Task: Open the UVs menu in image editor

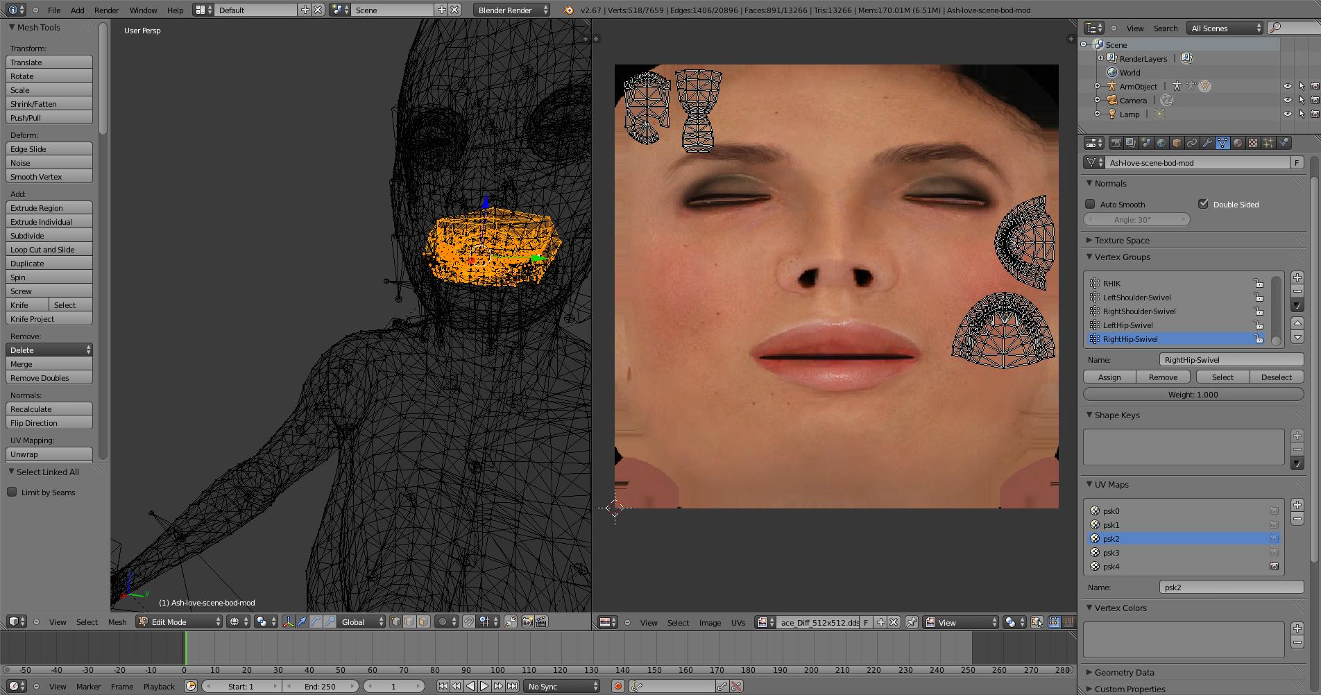Action: (x=738, y=623)
